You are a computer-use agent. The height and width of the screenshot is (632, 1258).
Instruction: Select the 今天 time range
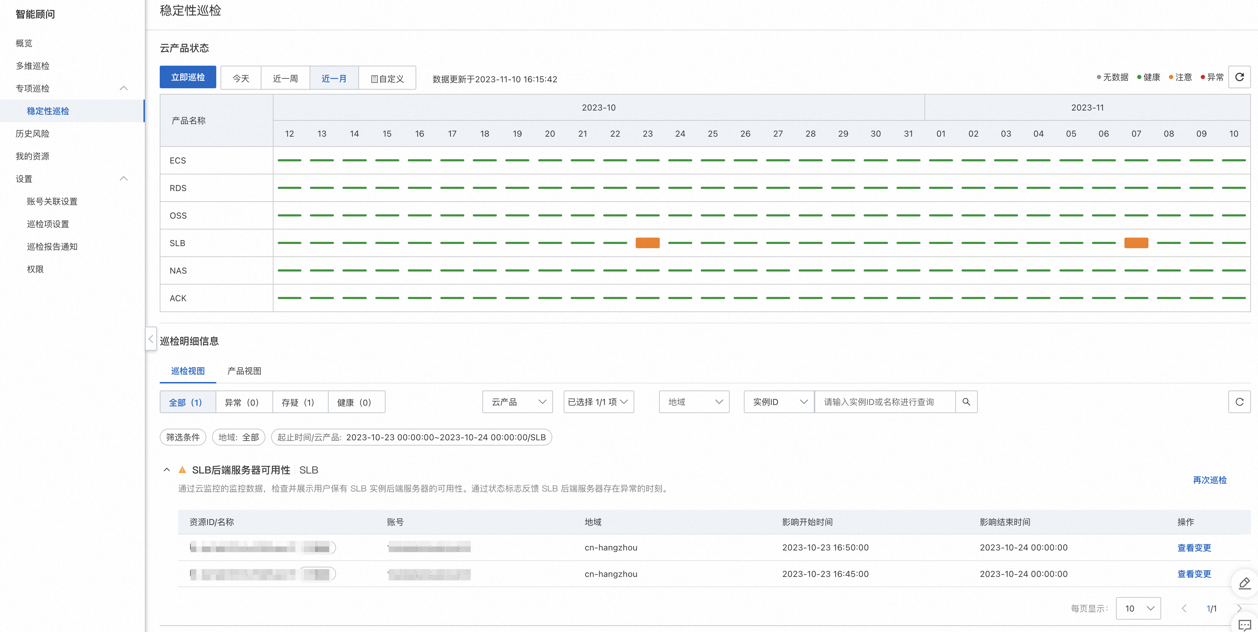pos(241,78)
